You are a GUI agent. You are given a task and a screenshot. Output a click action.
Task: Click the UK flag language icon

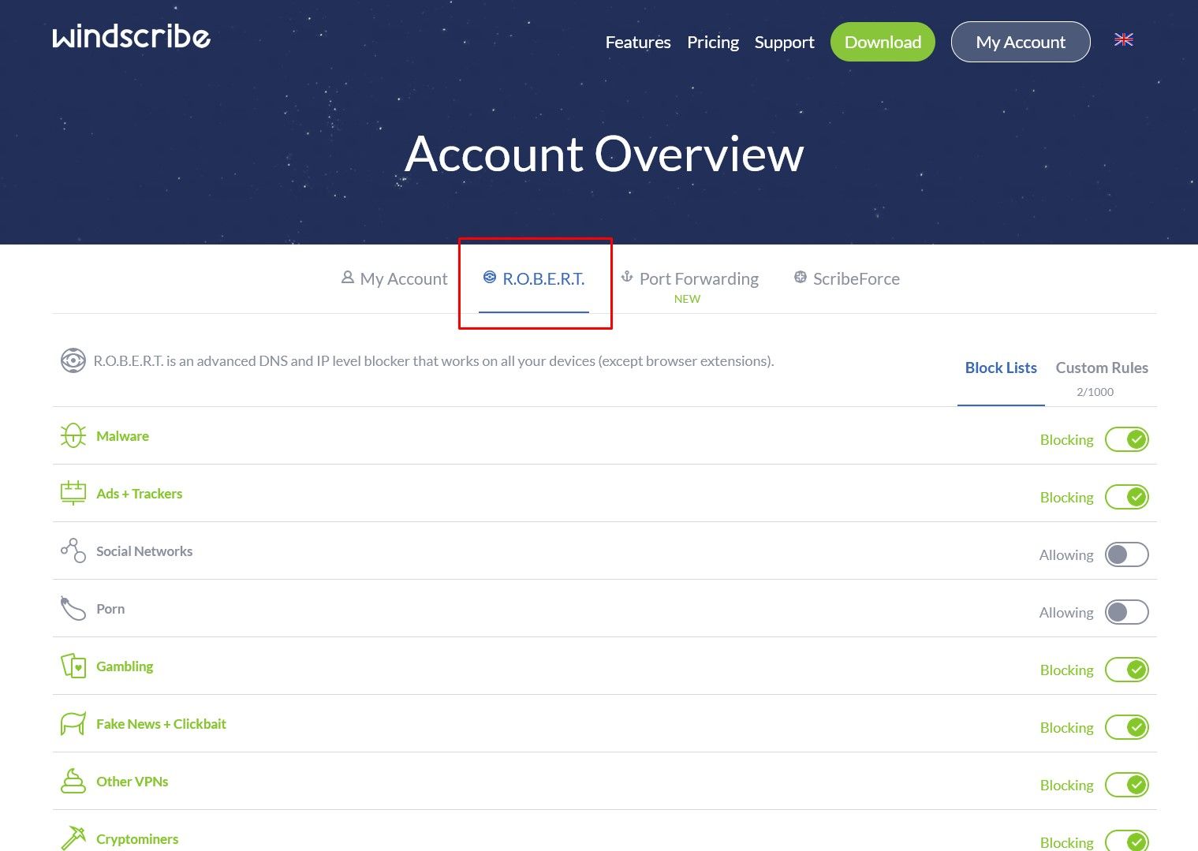(1123, 39)
